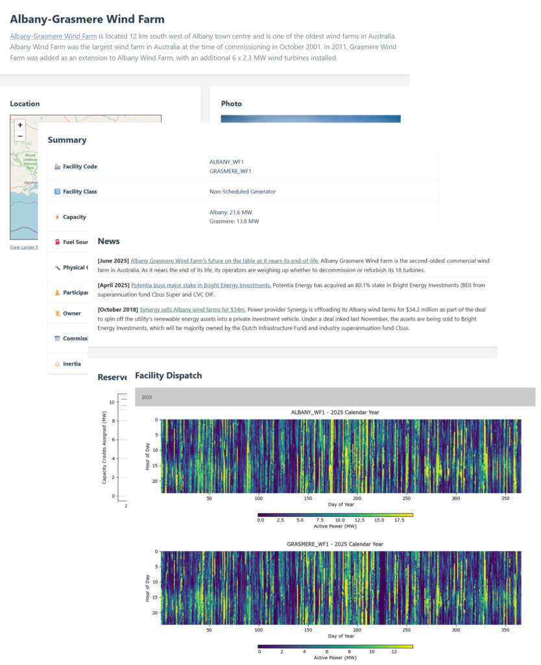541x665 pixels.
Task: Click the Facility Class grid icon
Action: (x=57, y=192)
